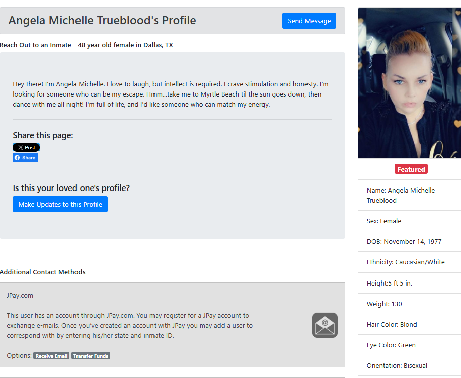
Task: Click 'Is this your loved one's profile?'
Action: [71, 188]
